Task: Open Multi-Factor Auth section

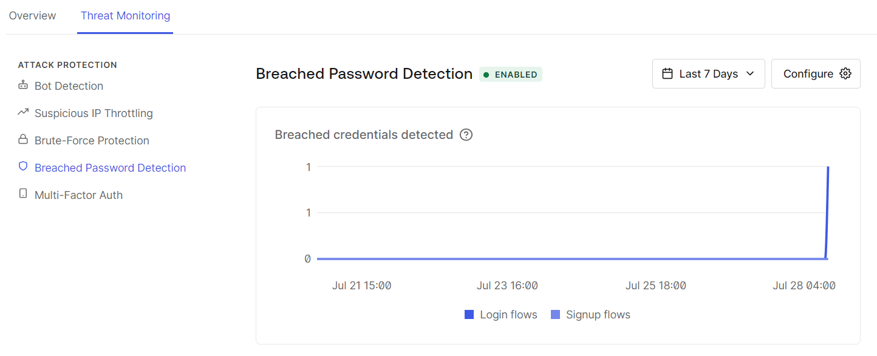Action: [x=78, y=195]
